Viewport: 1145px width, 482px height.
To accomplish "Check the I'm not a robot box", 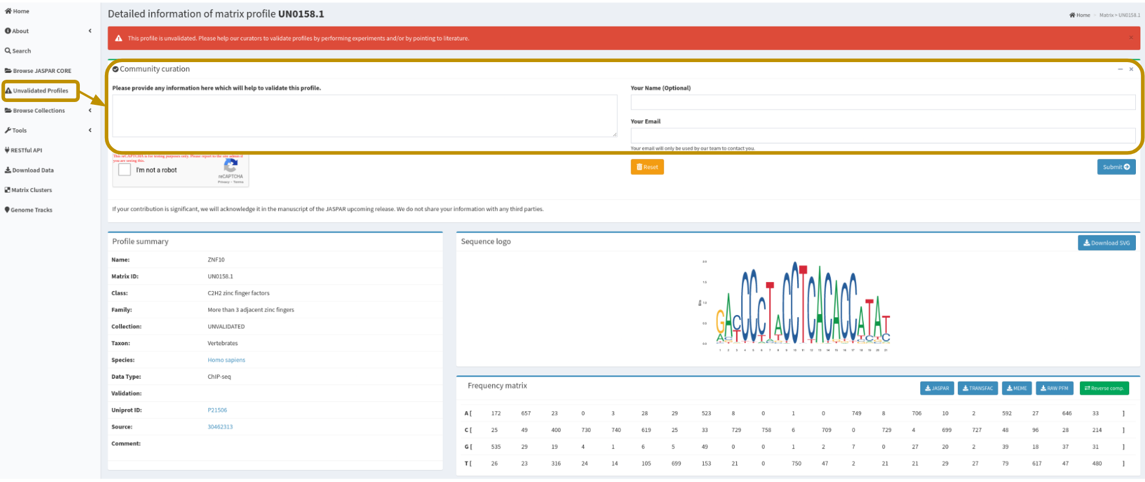I will (125, 170).
